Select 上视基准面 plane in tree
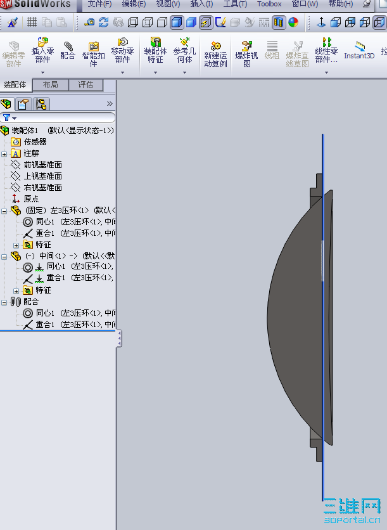 point(36,176)
